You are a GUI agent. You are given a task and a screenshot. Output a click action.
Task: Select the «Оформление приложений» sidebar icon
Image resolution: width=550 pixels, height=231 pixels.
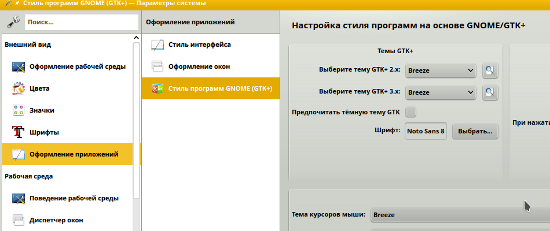click(19, 154)
